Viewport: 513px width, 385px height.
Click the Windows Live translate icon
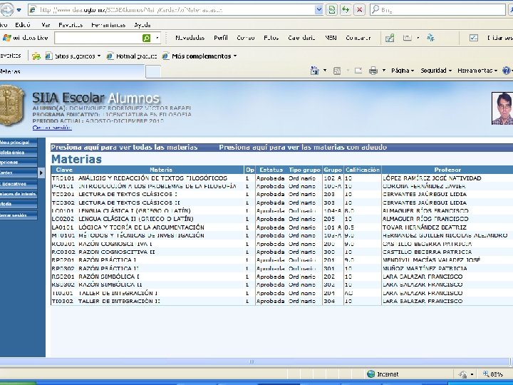(430, 38)
